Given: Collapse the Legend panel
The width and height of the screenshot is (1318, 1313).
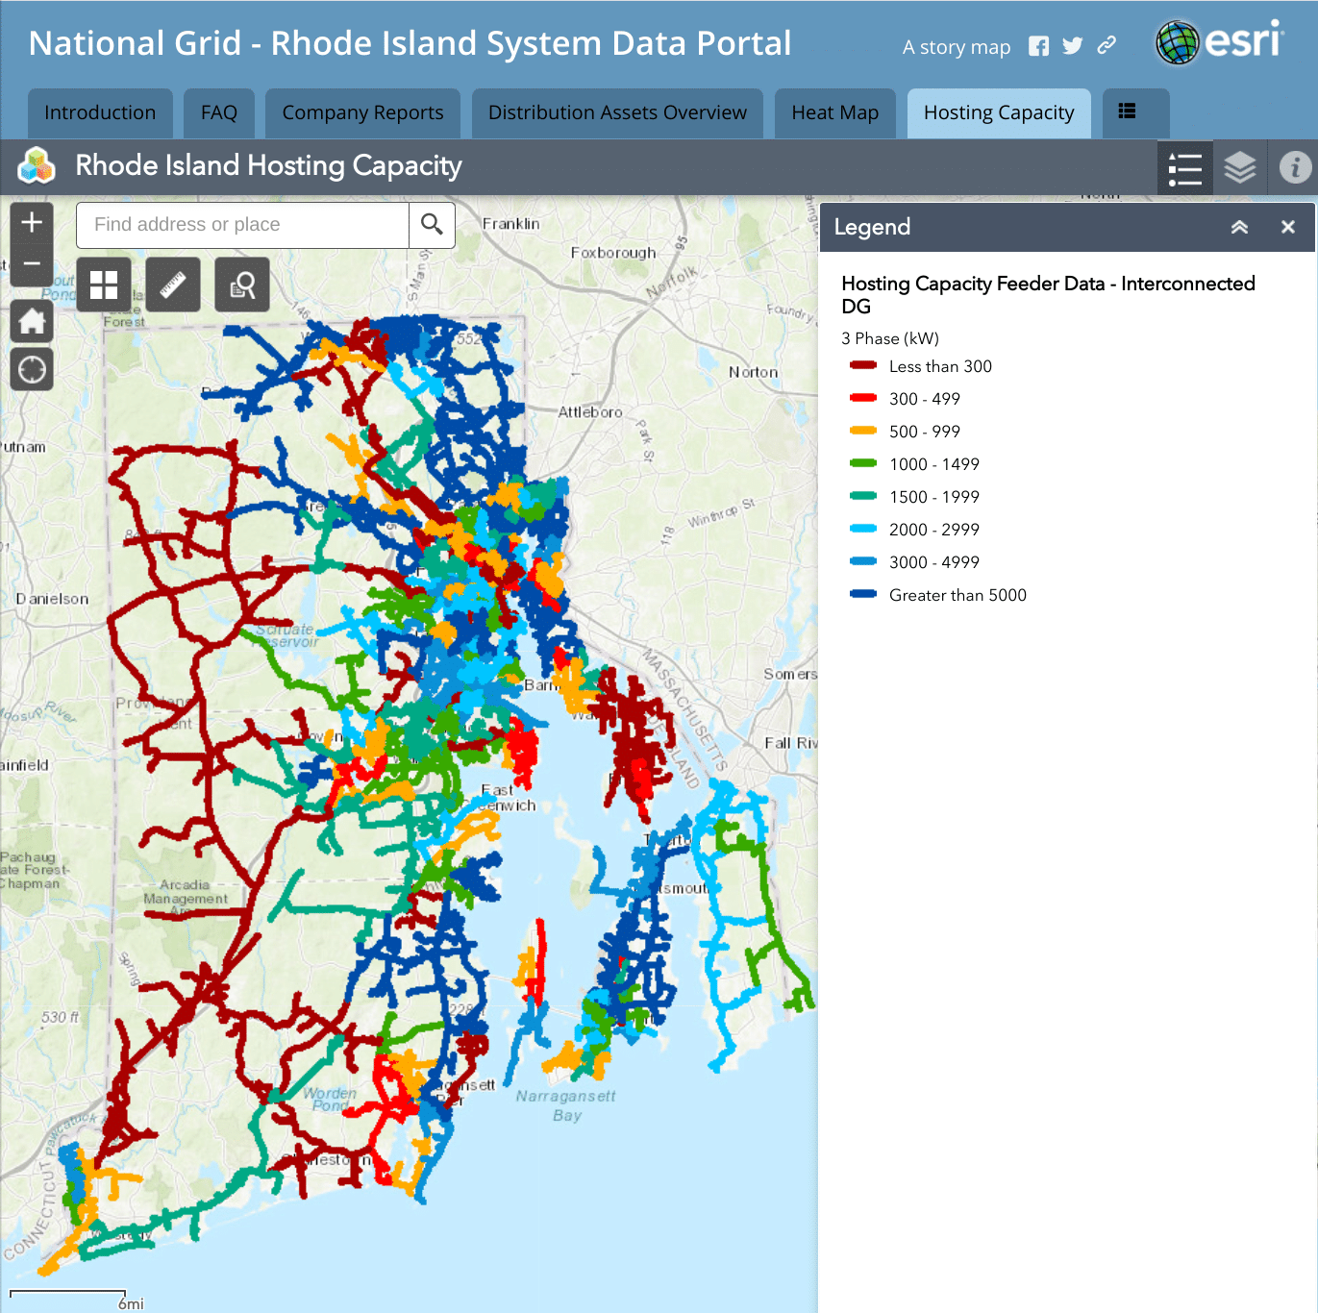Looking at the screenshot, I should tap(1239, 228).
